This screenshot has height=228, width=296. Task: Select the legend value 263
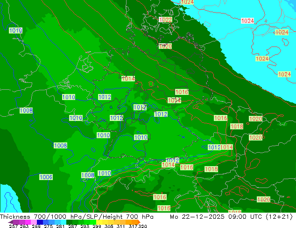pos(24,226)
